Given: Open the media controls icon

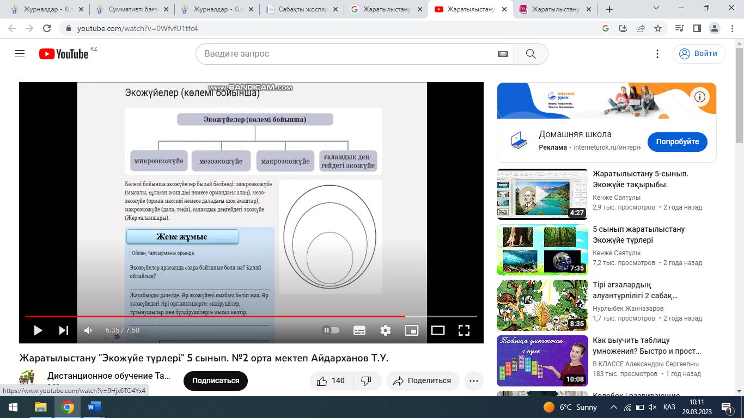Looking at the screenshot, I should [679, 28].
